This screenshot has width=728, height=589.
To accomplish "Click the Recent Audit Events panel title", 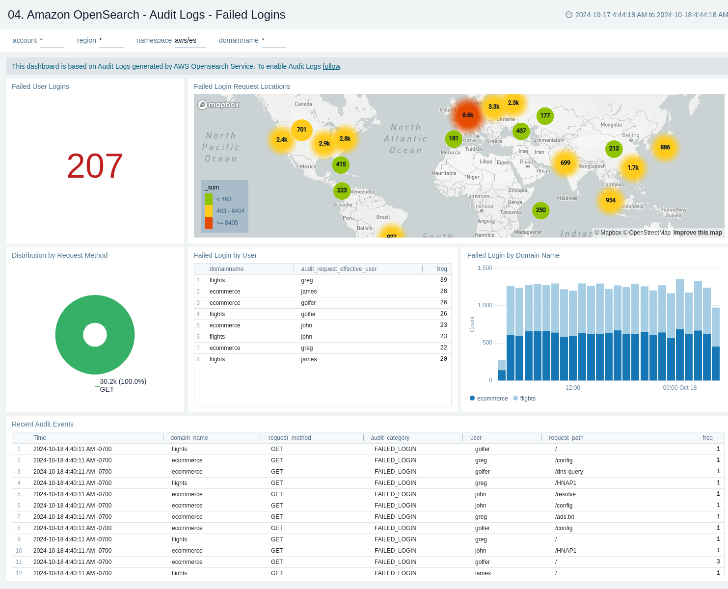I will (43, 424).
